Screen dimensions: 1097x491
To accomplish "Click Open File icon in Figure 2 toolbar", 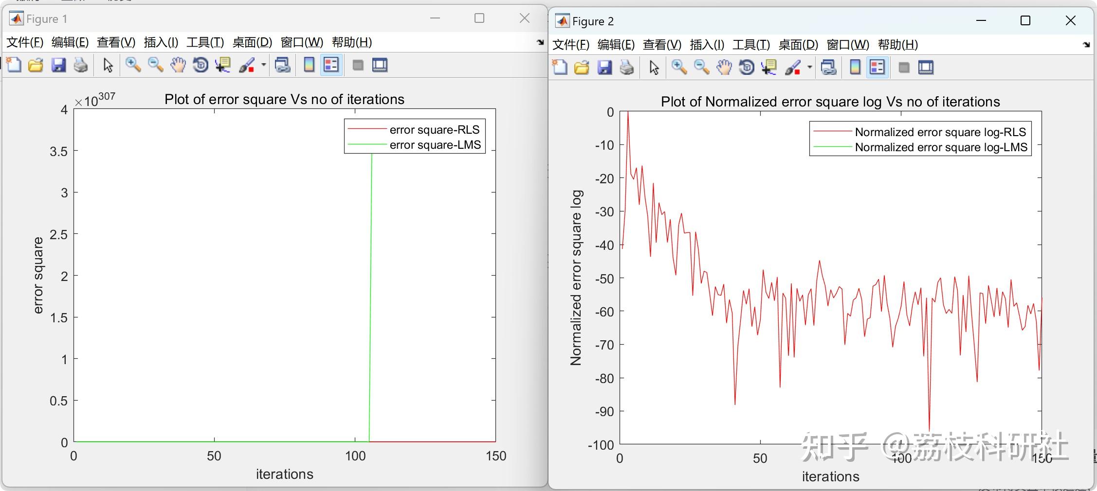I will [x=582, y=67].
